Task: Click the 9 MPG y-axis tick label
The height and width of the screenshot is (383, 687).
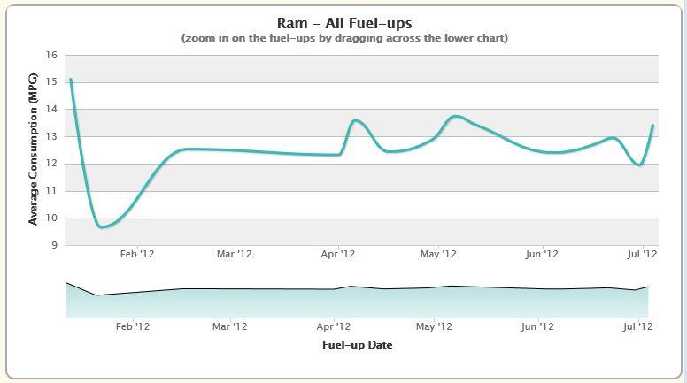Action: click(x=54, y=245)
